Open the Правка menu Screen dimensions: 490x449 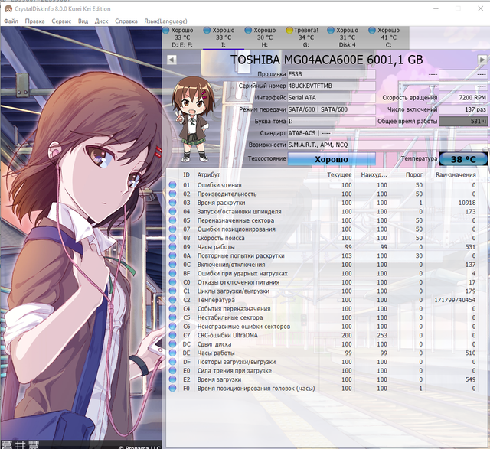[x=34, y=21]
